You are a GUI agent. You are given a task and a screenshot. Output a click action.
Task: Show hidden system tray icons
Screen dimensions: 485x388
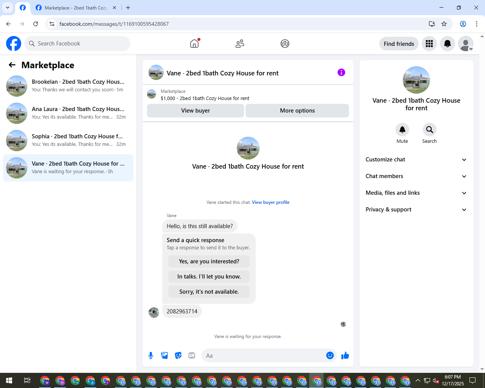tap(418, 380)
